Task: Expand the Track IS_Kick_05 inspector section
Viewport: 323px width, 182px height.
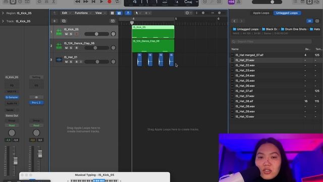Action: pyautogui.click(x=3, y=21)
